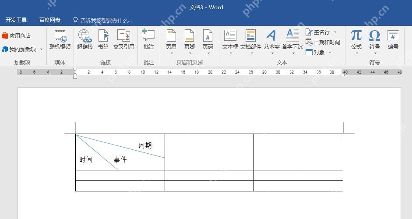The image size is (412, 219).
Task: Expand the 我的加载项 dropdown arrow
Action: click(41, 49)
